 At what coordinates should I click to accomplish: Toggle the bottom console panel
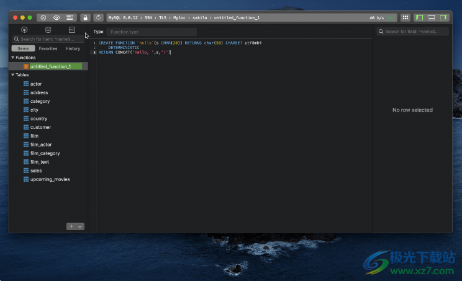point(432,18)
